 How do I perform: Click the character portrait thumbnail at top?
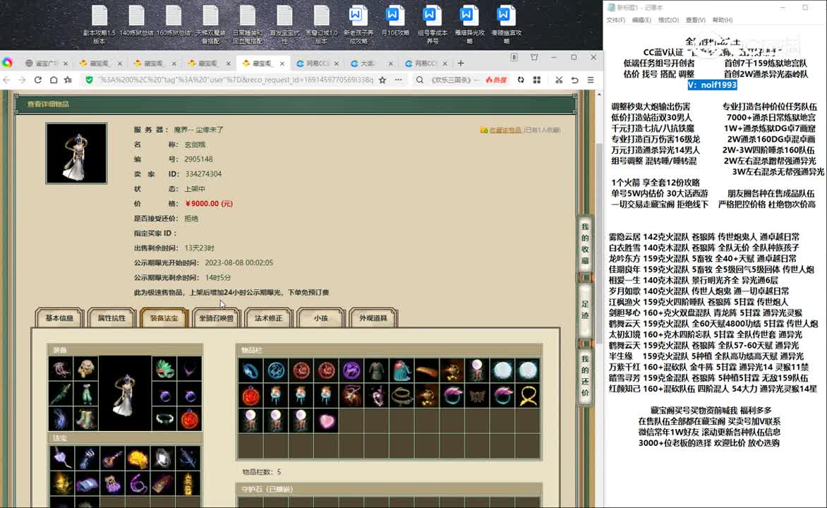pyautogui.click(x=76, y=154)
